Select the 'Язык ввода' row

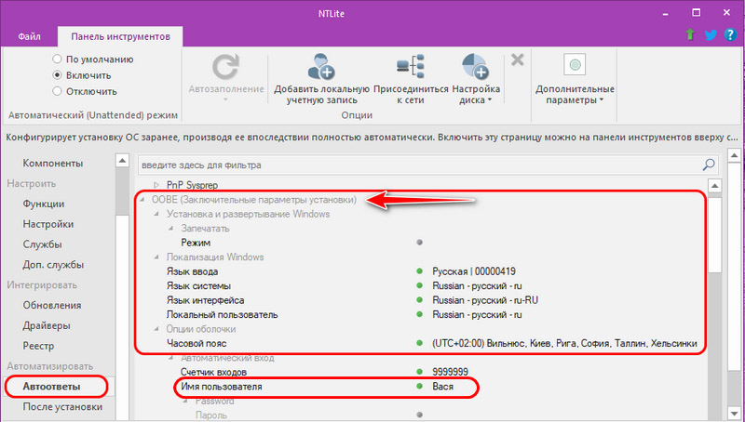coord(422,271)
